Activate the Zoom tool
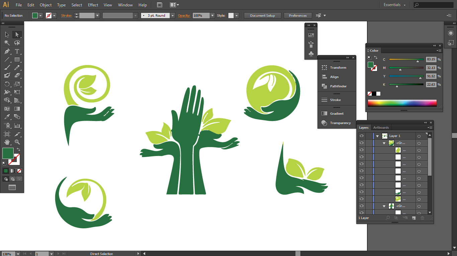This screenshot has width=457, height=256. 17,142
